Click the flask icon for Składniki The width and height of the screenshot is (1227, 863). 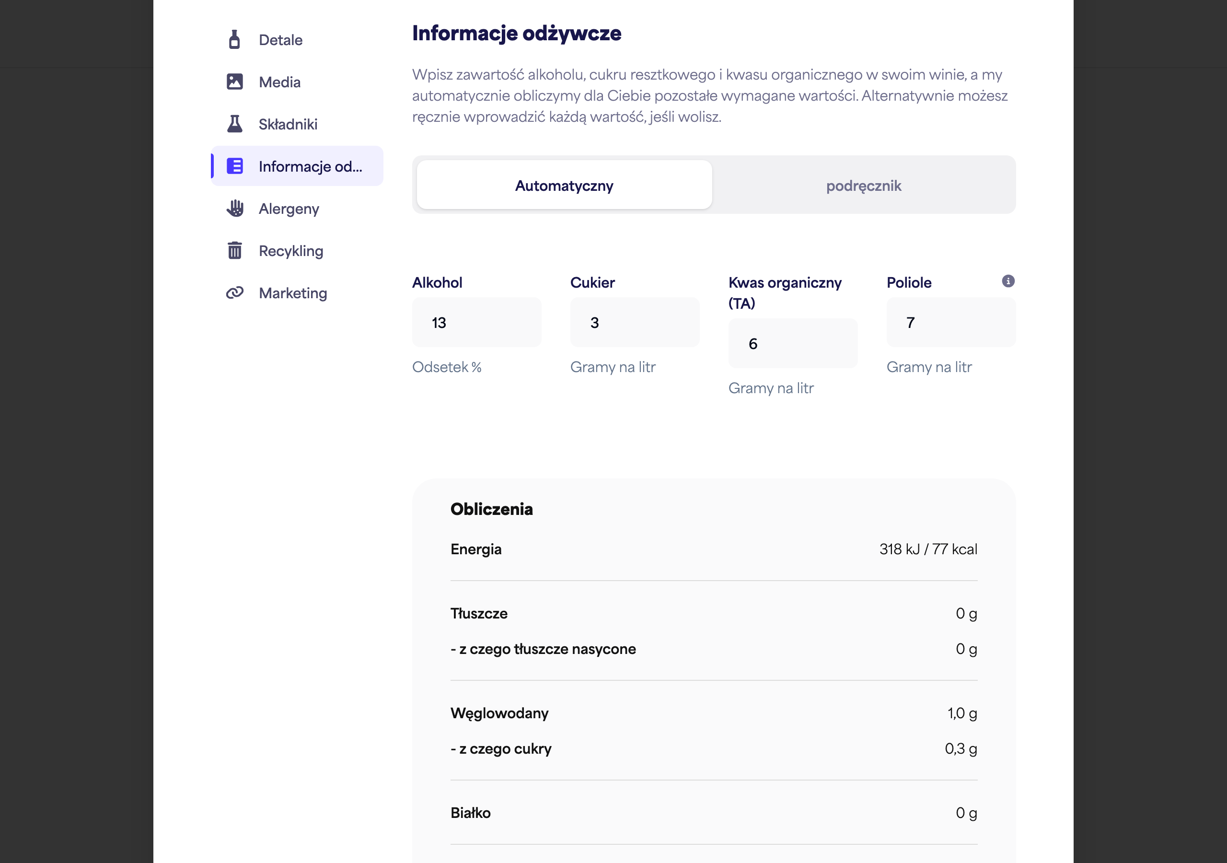point(234,124)
